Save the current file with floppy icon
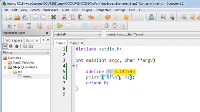Screen dimensions: 200x112 coord(35,17)
